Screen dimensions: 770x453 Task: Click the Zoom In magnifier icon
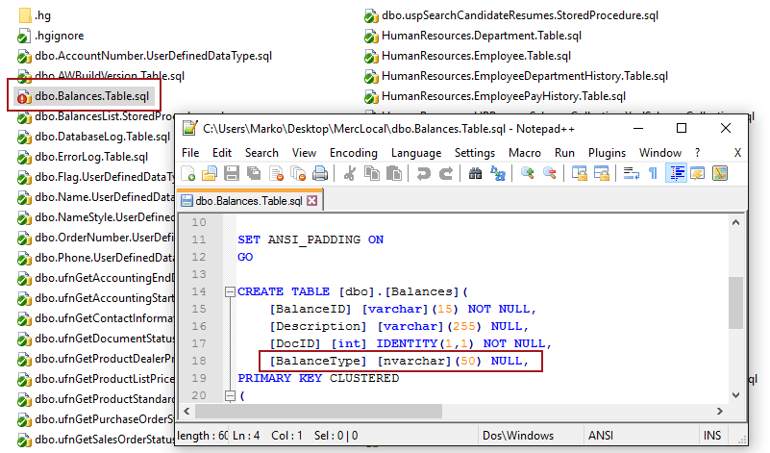click(528, 173)
